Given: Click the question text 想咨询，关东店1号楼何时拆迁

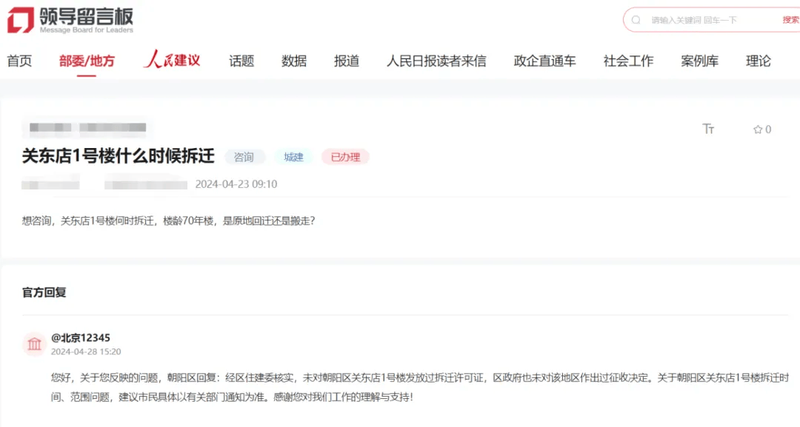Looking at the screenshot, I should coord(168,221).
